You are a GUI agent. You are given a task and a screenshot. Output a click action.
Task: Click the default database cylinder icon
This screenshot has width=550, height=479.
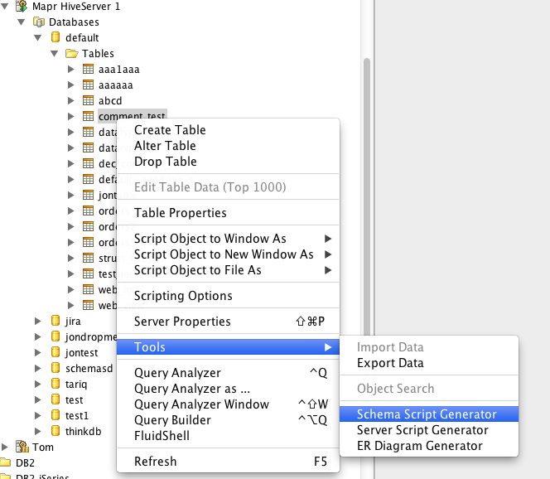[55, 37]
